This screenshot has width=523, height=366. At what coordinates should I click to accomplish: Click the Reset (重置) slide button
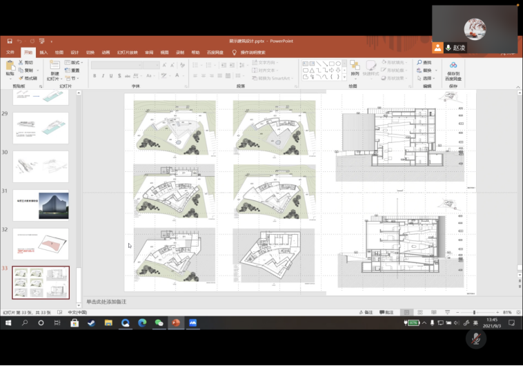pyautogui.click(x=72, y=70)
